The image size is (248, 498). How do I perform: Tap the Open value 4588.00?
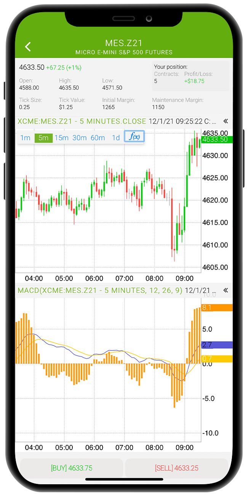click(29, 88)
